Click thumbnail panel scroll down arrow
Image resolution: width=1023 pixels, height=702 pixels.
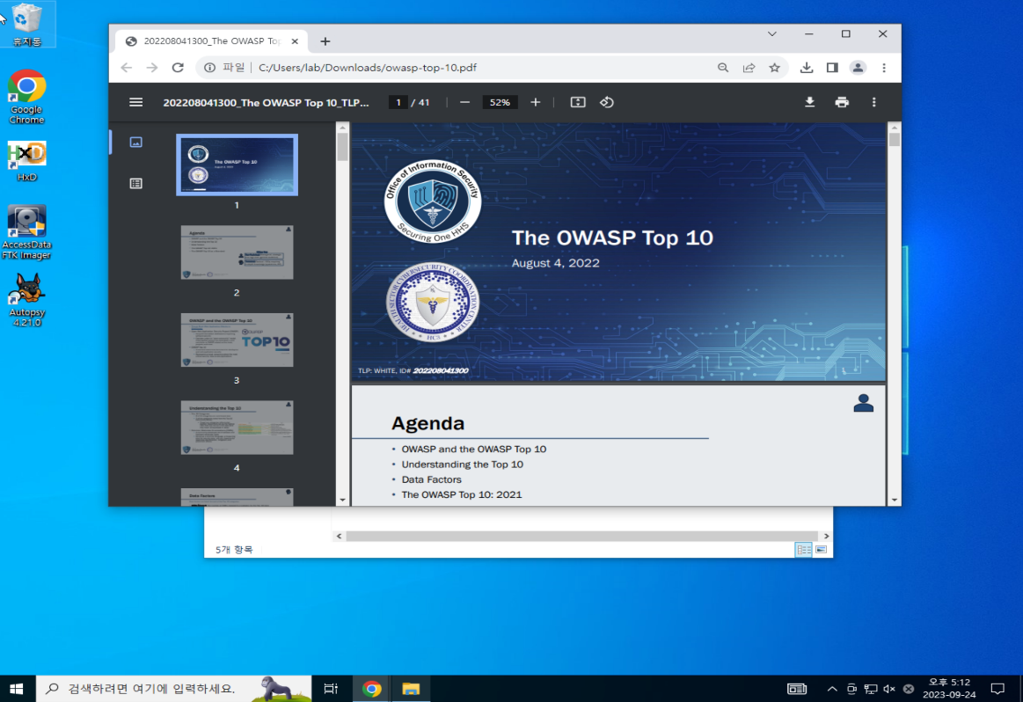(342, 501)
